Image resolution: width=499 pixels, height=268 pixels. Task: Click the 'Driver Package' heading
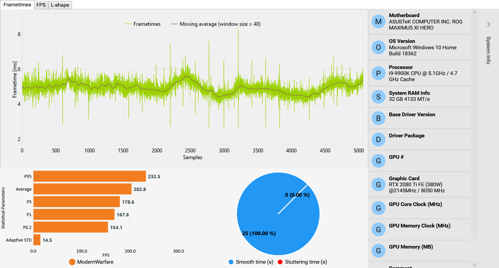[x=407, y=136]
